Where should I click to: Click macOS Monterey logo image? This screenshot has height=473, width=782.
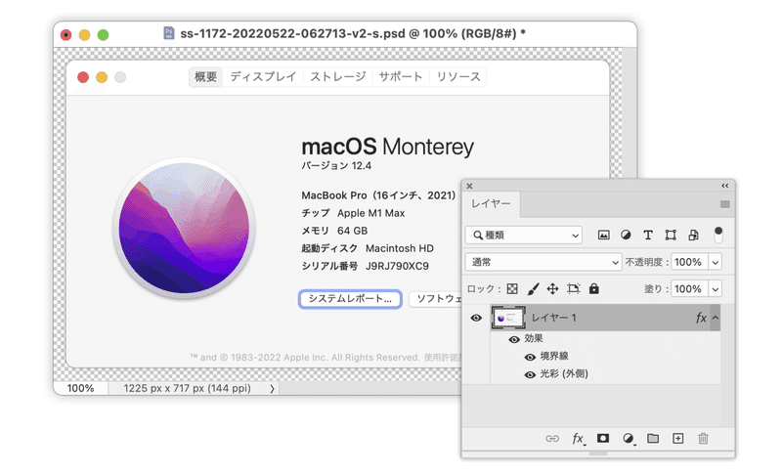pyautogui.click(x=184, y=229)
